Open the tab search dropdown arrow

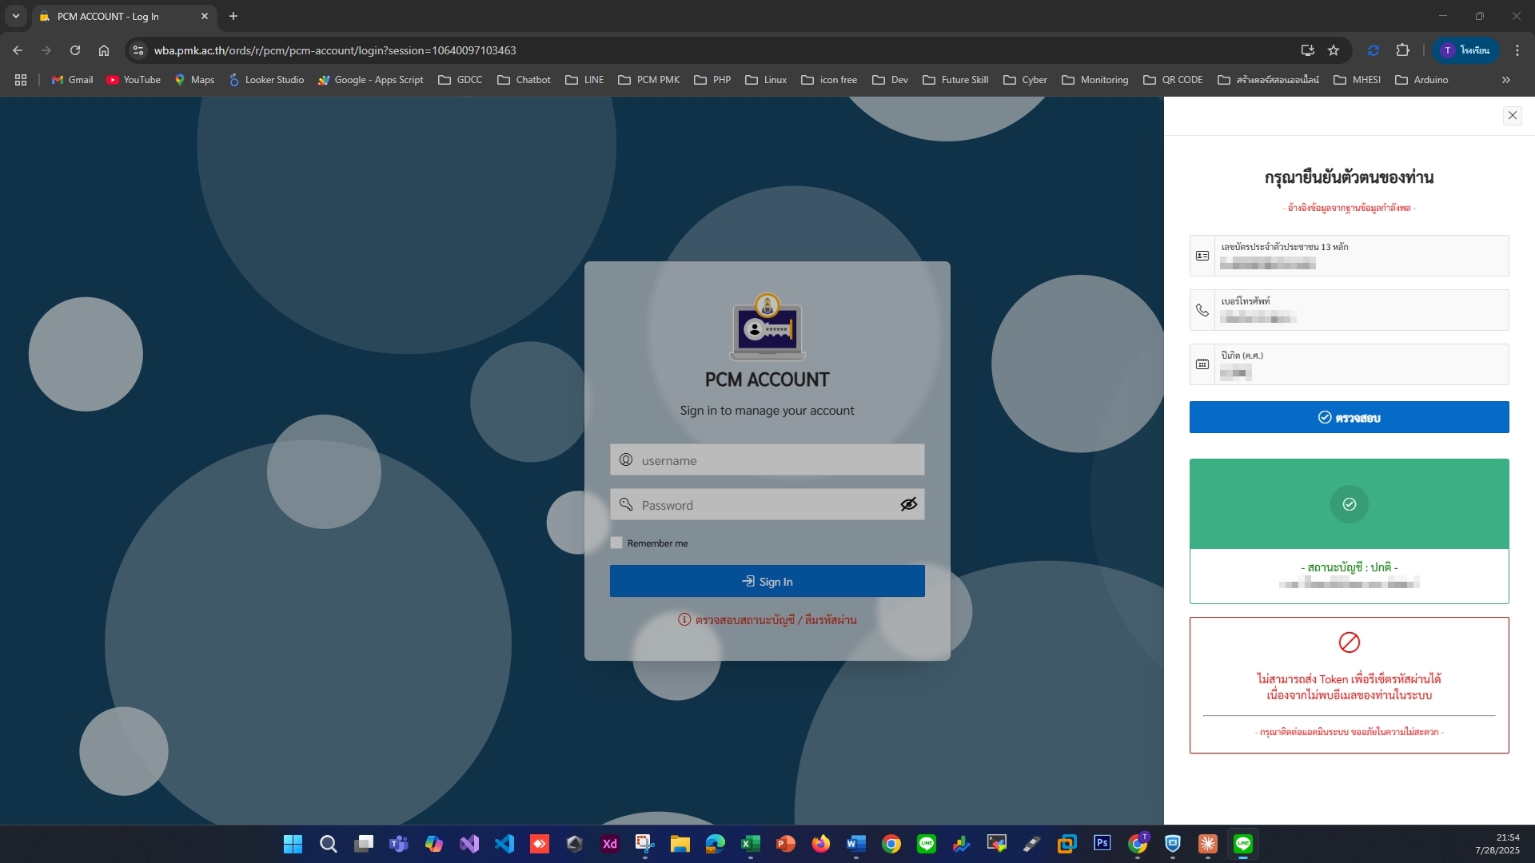(x=15, y=16)
